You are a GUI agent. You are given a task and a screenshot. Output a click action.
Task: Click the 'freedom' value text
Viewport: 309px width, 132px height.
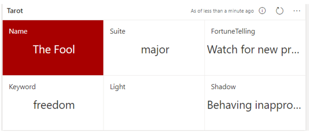coord(54,105)
